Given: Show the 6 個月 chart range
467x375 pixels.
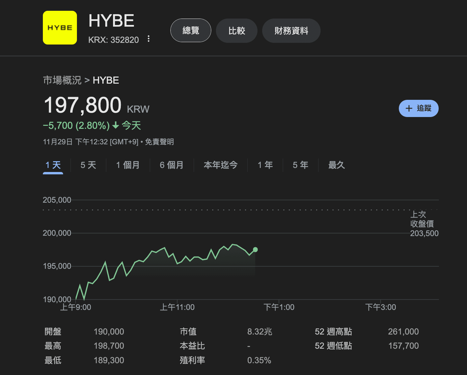Looking at the screenshot, I should (x=172, y=165).
